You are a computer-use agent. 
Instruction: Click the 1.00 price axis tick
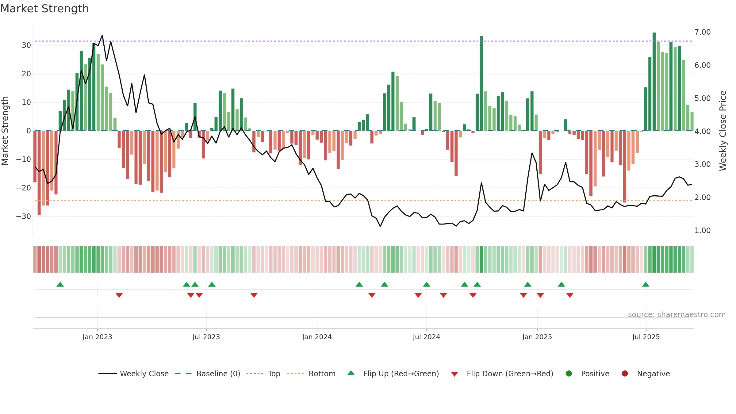[x=703, y=230]
